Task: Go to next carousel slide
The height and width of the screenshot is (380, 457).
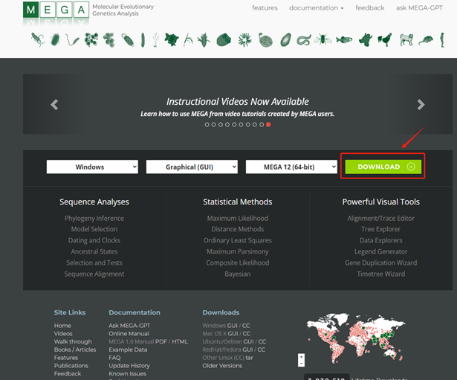Action: (x=421, y=104)
